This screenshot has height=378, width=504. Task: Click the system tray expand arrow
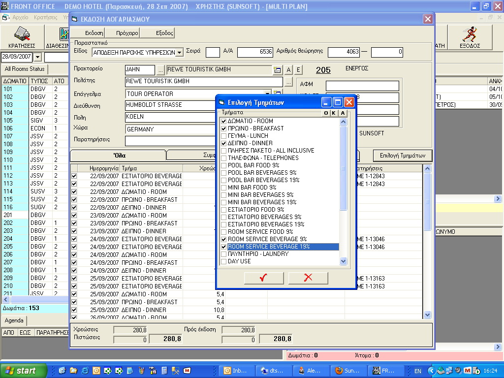[431, 371]
